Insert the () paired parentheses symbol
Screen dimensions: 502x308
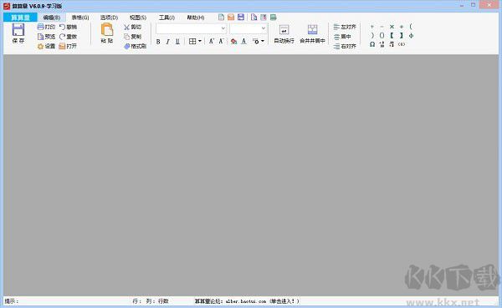coord(382,35)
